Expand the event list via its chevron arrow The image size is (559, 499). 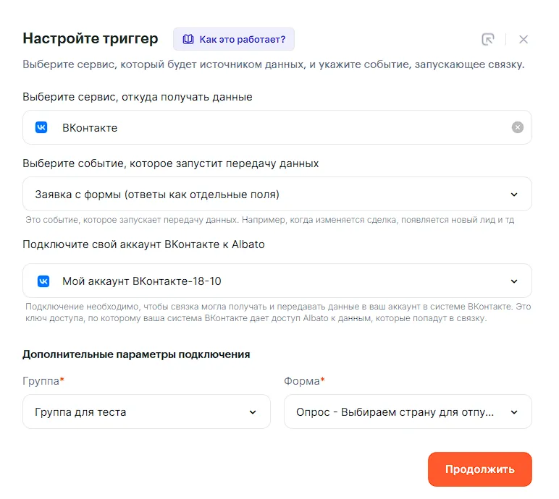(514, 194)
